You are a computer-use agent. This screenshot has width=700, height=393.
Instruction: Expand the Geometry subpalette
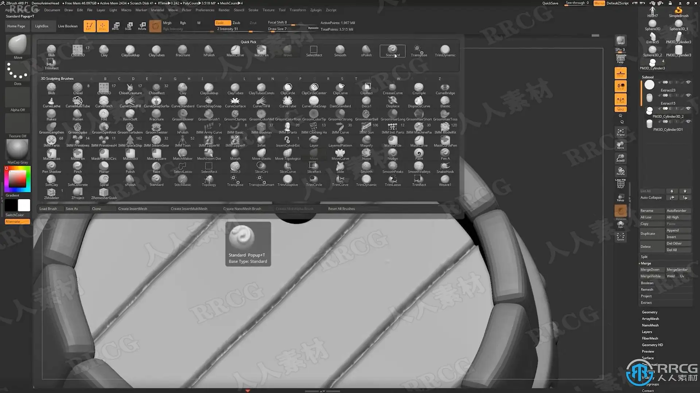pos(649,312)
